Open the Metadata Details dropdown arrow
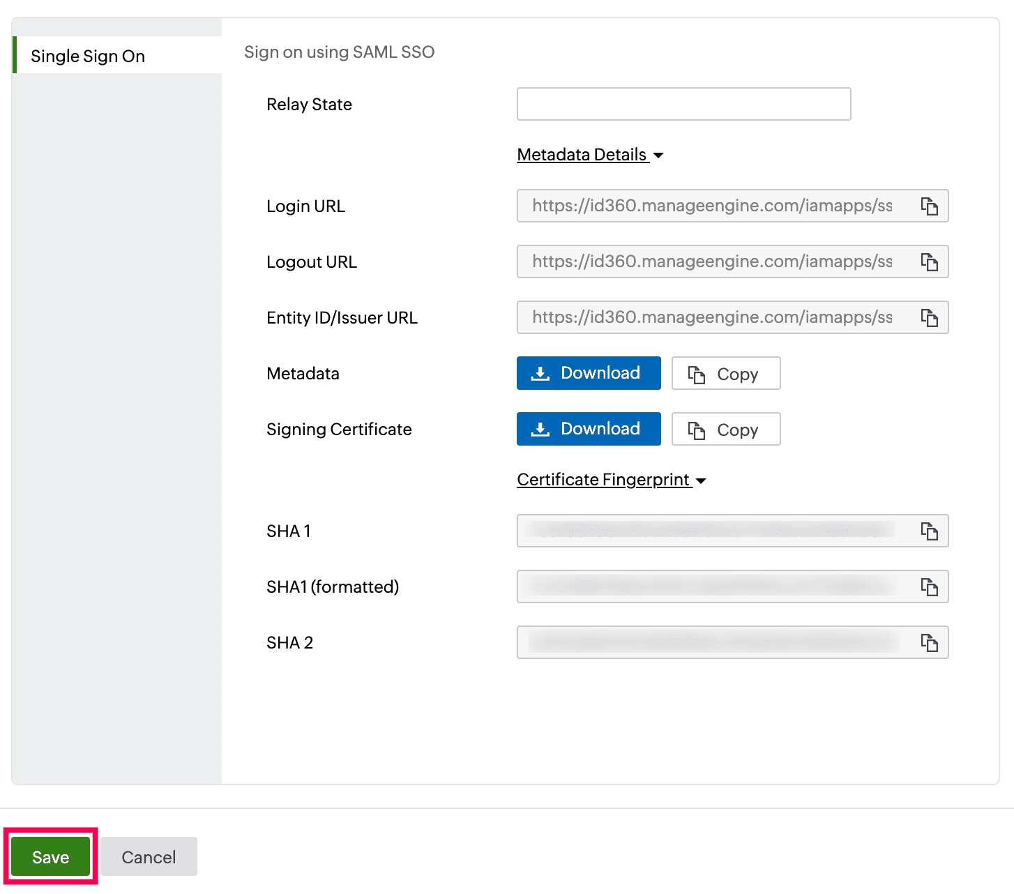Viewport: 1014px width, 894px height. coord(658,155)
